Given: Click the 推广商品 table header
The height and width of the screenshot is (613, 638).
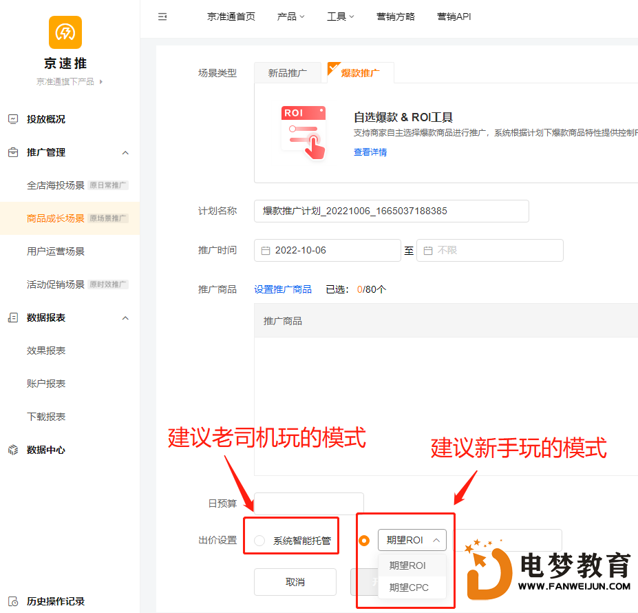Looking at the screenshot, I should coord(446,320).
